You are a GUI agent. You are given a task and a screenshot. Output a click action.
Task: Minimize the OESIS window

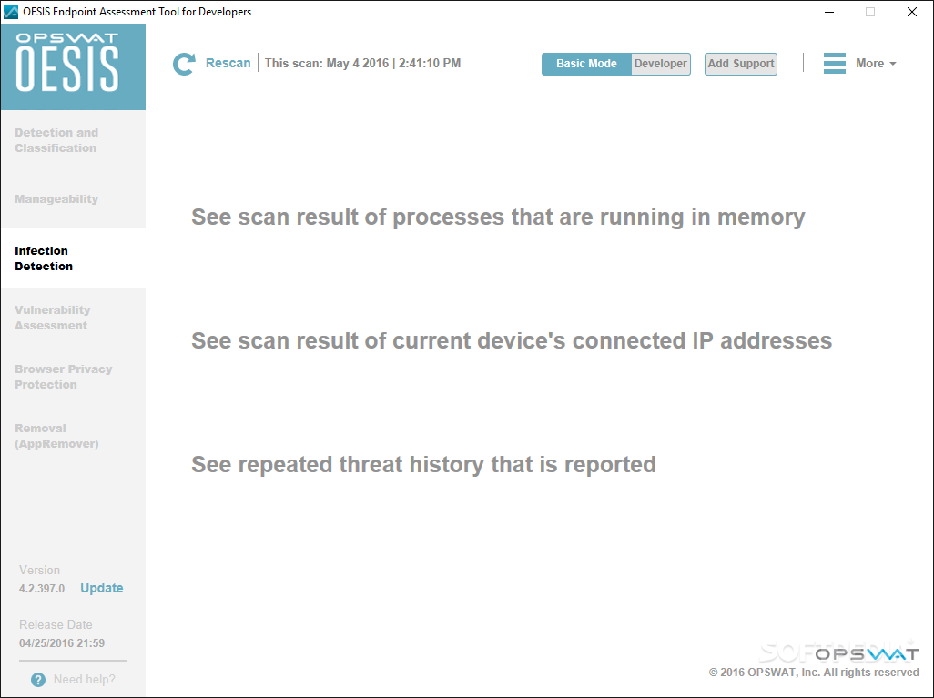(828, 12)
